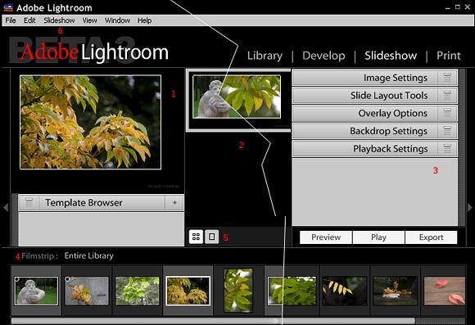Select the statue thumbnail in filmstrip

point(36,291)
